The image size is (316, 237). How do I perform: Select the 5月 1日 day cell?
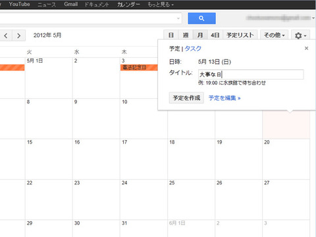[x=49, y=78]
